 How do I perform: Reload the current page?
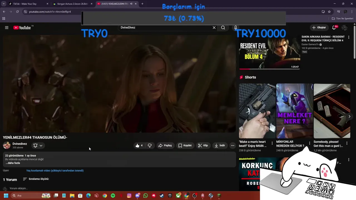click(x=17, y=12)
